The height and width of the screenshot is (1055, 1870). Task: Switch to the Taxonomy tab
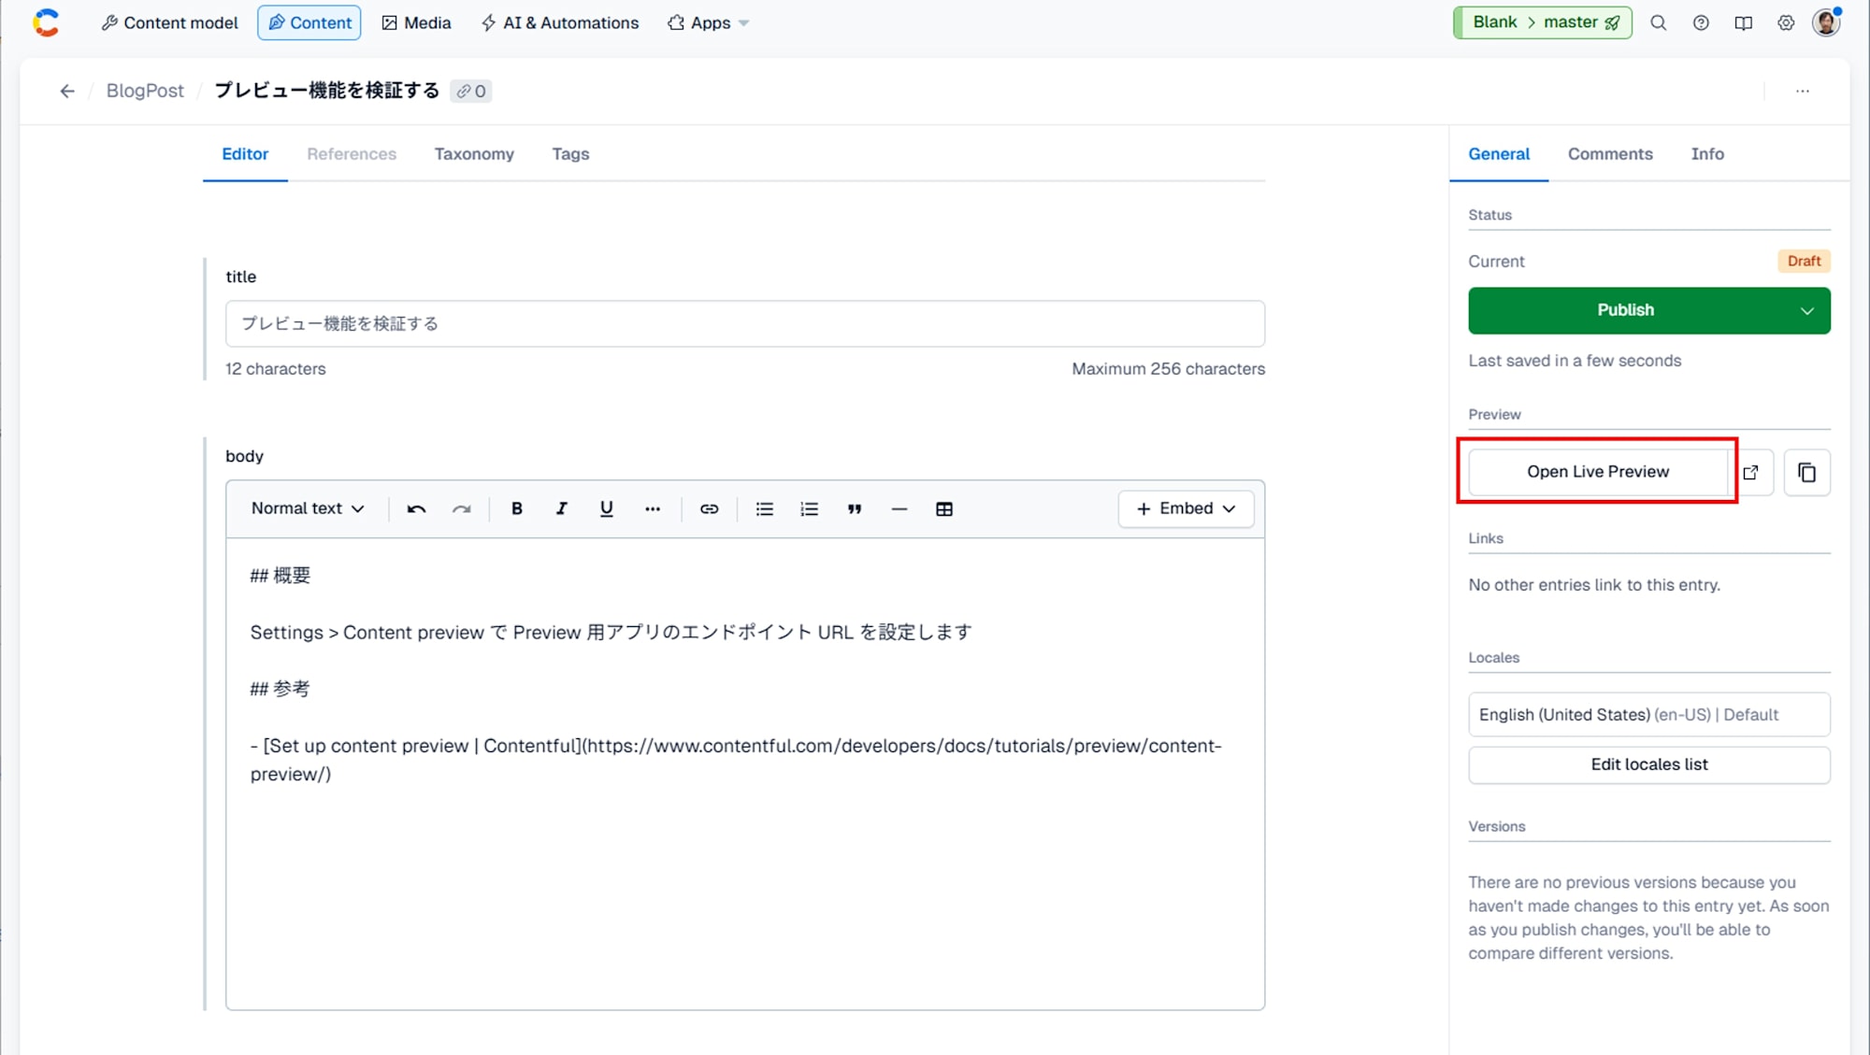(x=474, y=154)
